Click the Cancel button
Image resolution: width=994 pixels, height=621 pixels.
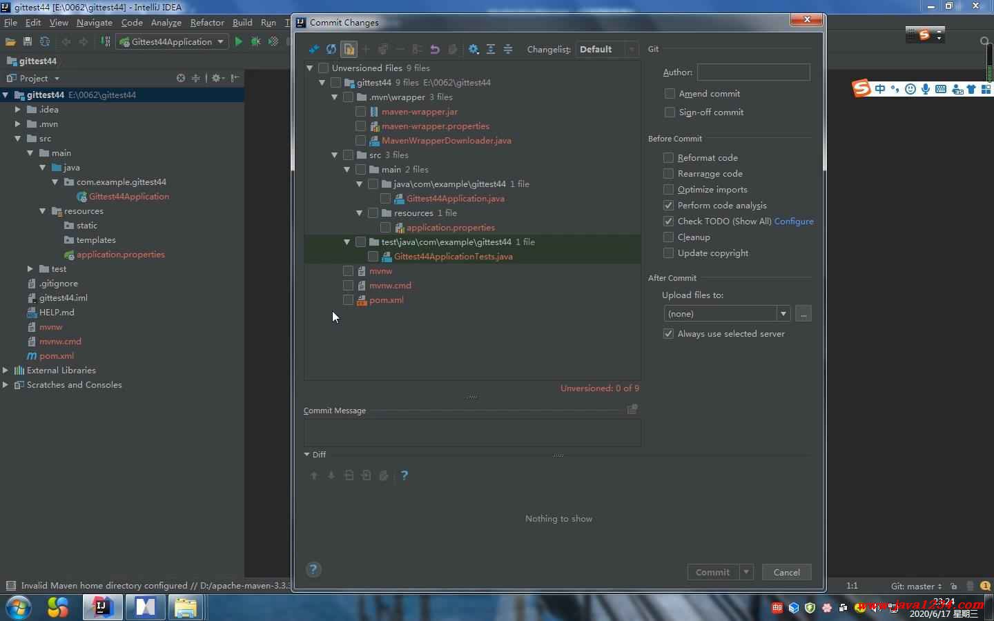(x=787, y=572)
